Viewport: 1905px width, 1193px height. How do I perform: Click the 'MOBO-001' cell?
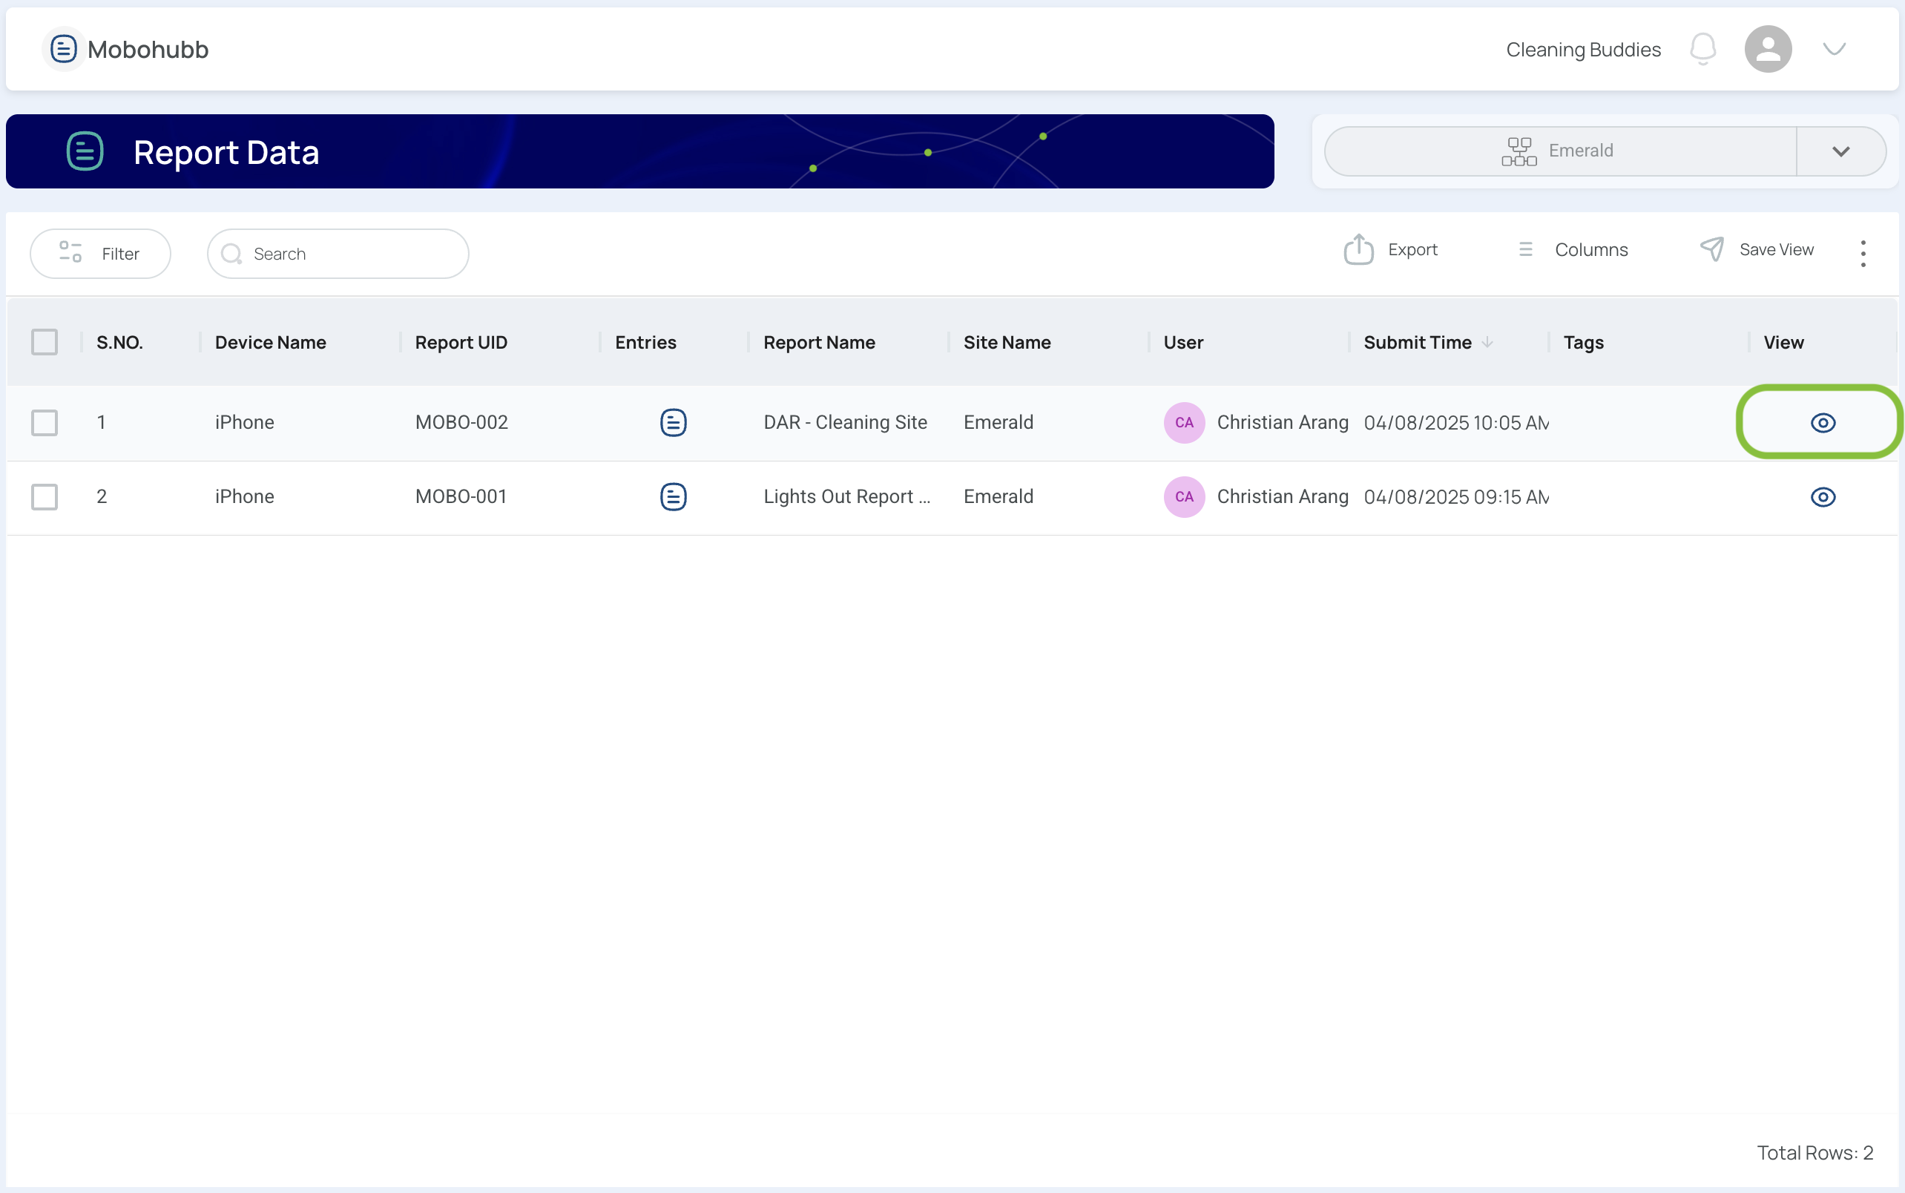coord(461,497)
